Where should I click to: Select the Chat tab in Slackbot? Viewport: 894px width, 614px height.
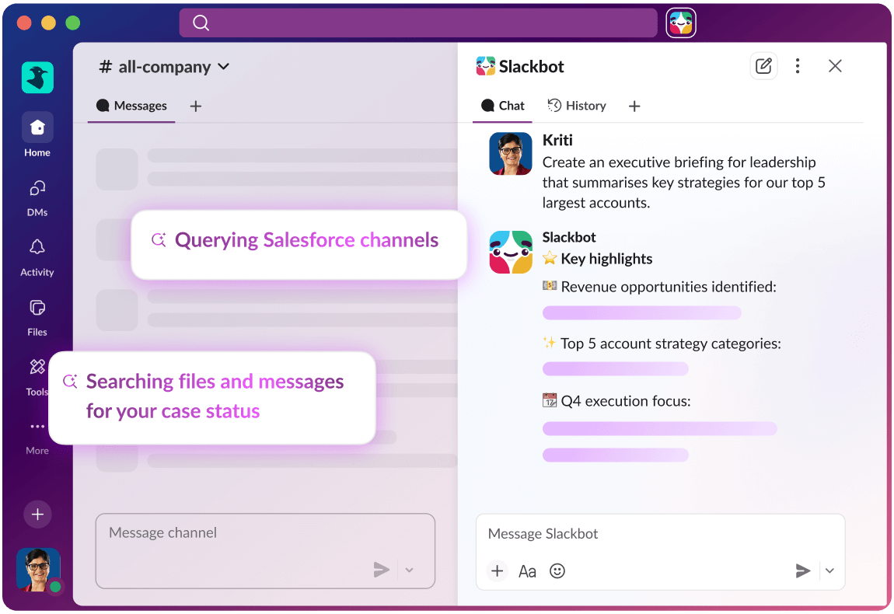point(503,106)
